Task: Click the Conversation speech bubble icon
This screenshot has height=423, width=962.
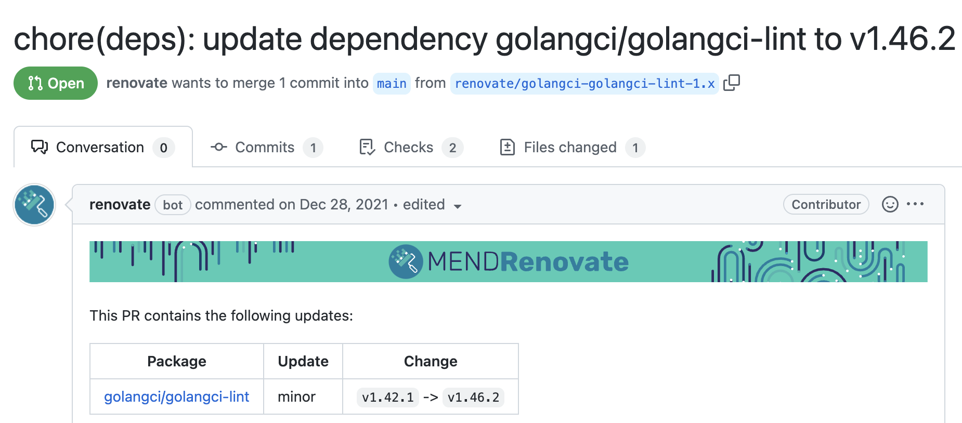Action: [x=38, y=147]
